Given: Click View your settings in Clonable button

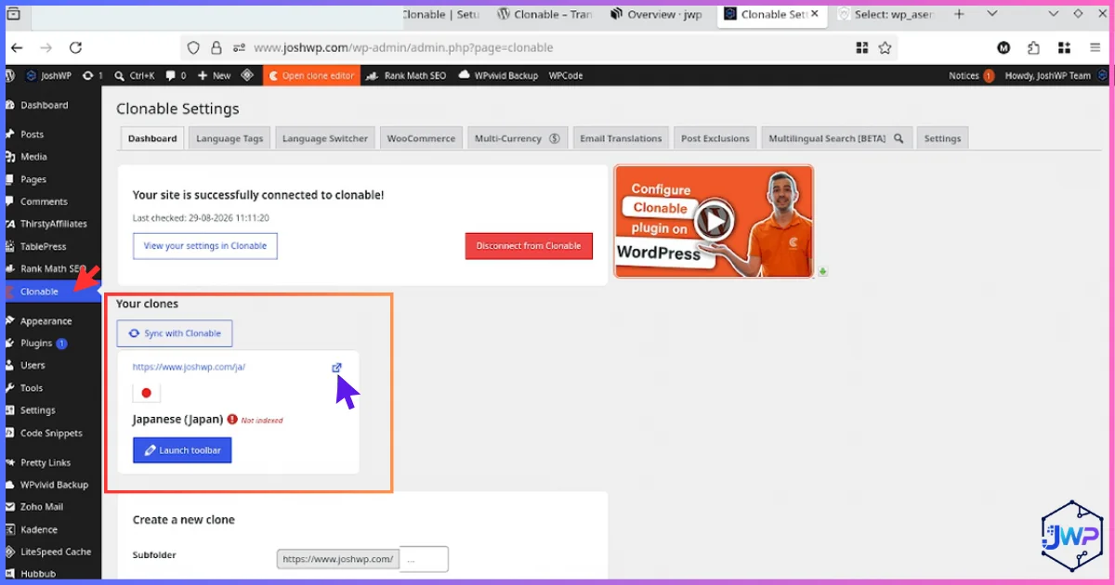Looking at the screenshot, I should [205, 246].
